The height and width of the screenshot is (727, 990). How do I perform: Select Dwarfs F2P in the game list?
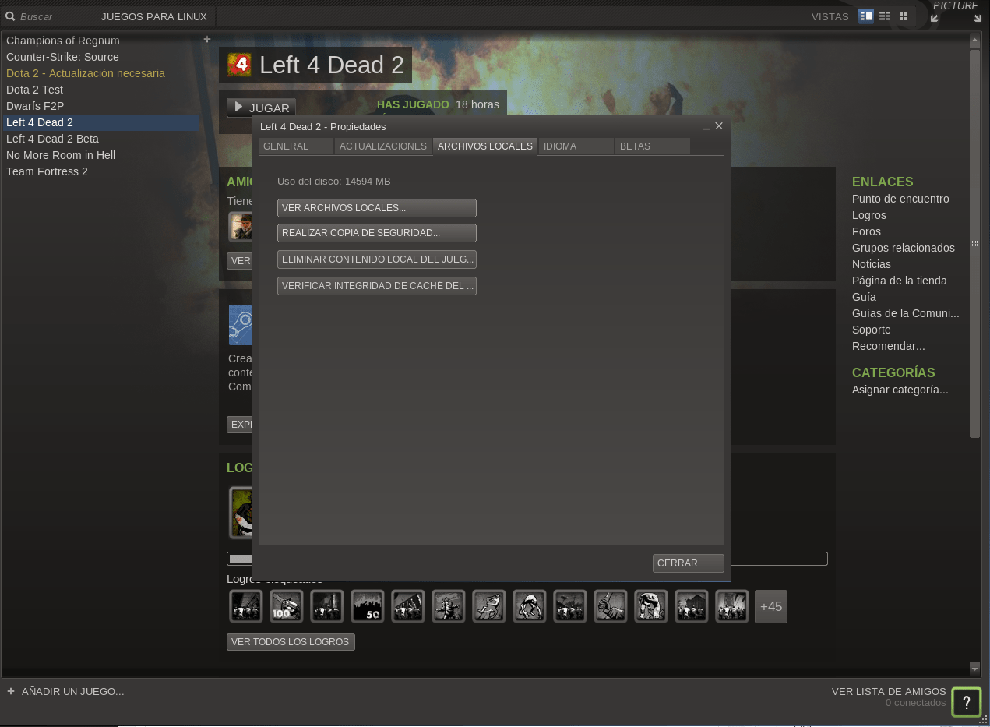coord(100,106)
